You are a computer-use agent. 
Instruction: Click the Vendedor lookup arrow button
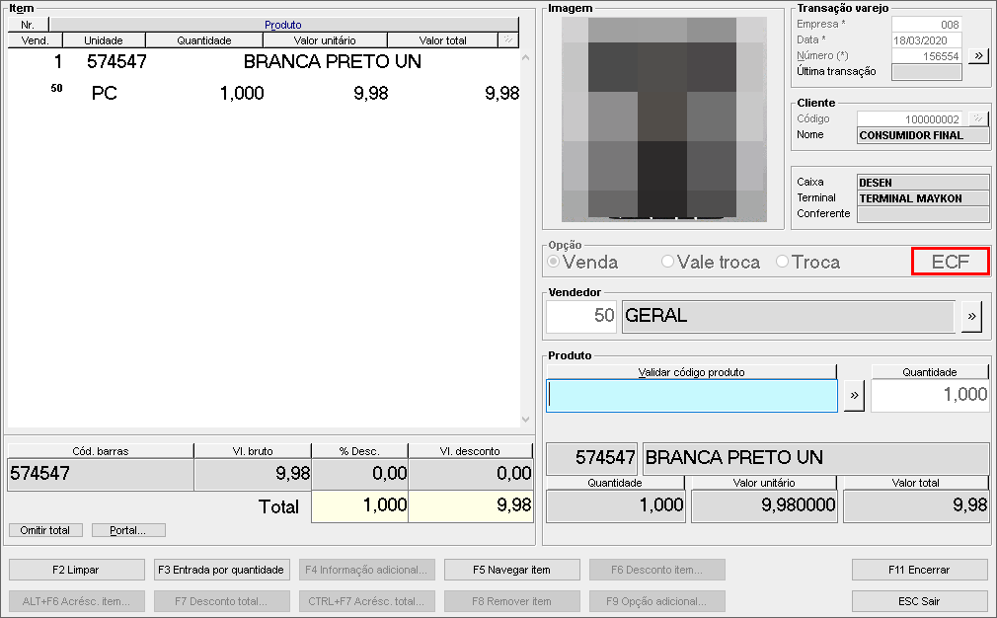971,316
